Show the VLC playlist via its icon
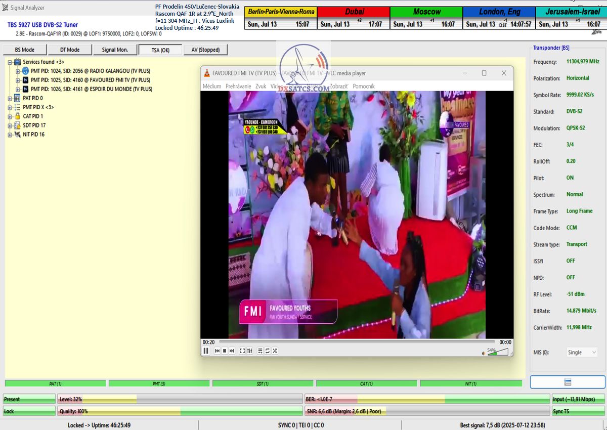The width and height of the screenshot is (607, 430). (x=260, y=351)
